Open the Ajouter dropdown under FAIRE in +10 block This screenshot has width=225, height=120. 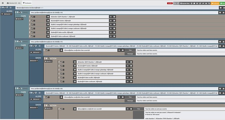click(19, 19)
